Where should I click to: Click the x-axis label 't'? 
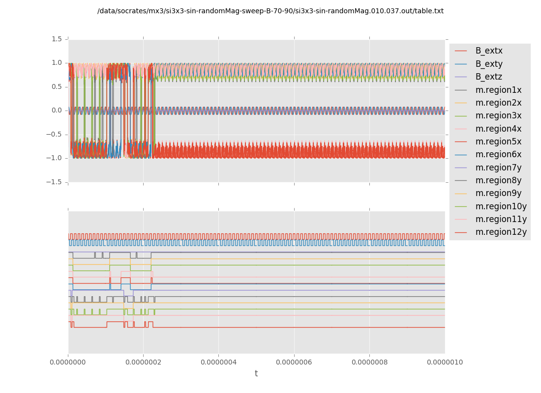[256, 374]
